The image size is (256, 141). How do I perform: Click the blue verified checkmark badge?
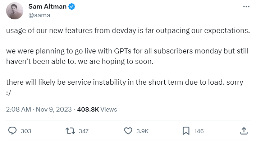click(72, 7)
